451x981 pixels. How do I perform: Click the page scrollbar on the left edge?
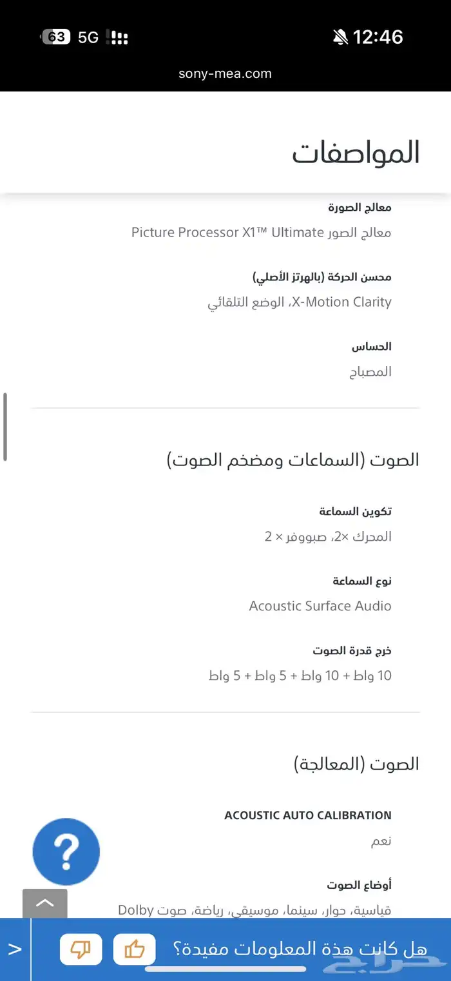[x=5, y=427]
